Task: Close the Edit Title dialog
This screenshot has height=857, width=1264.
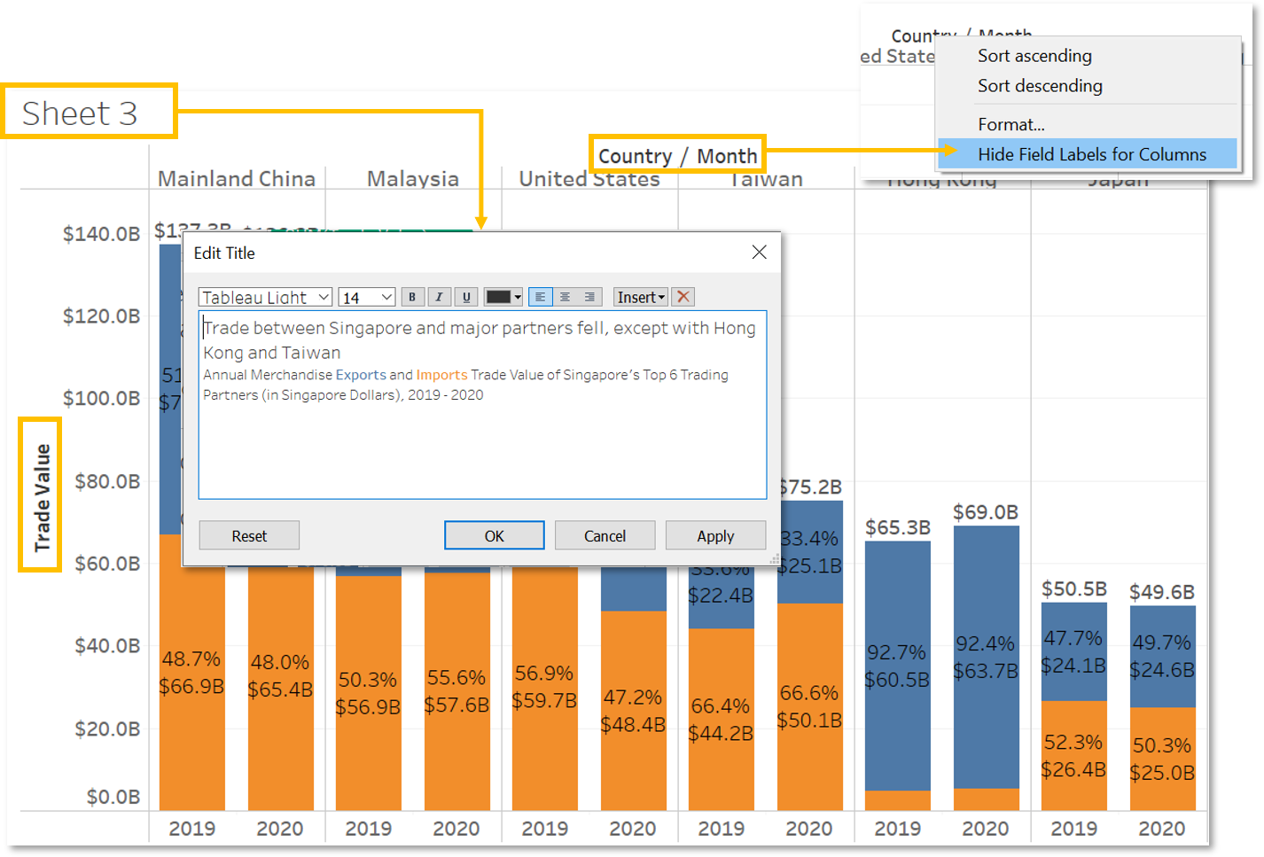Action: click(759, 253)
